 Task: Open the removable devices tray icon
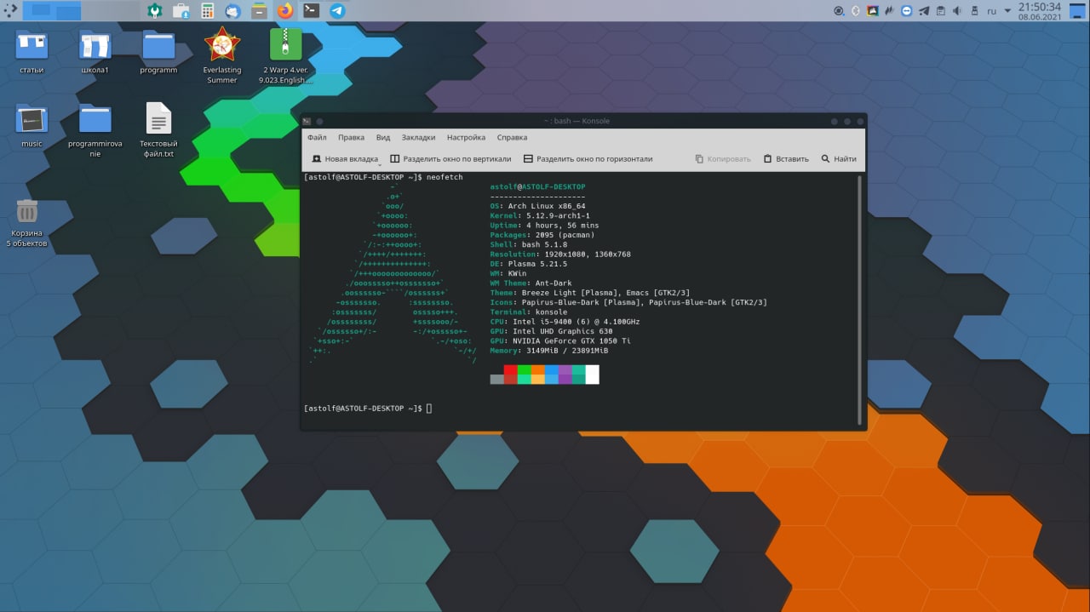coord(974,11)
